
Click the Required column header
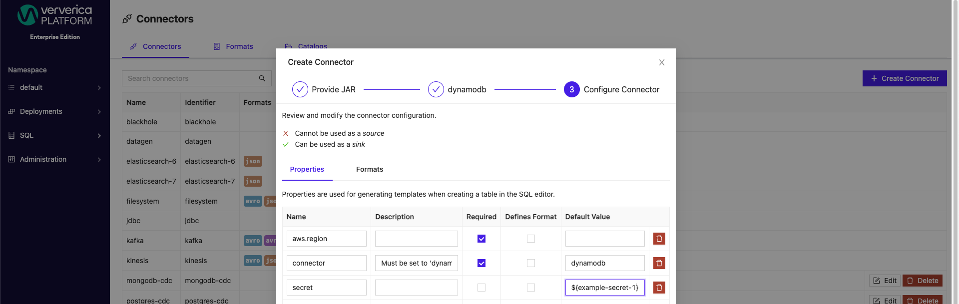pyautogui.click(x=481, y=217)
